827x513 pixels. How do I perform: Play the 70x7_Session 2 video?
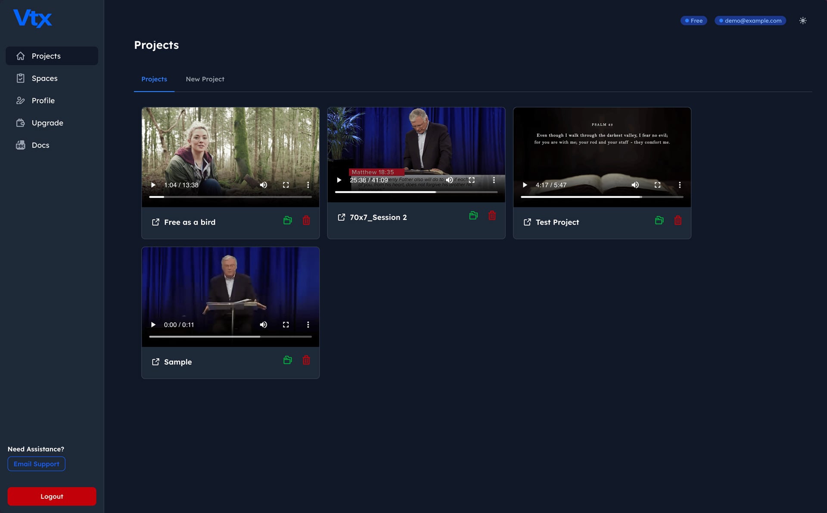pyautogui.click(x=339, y=180)
